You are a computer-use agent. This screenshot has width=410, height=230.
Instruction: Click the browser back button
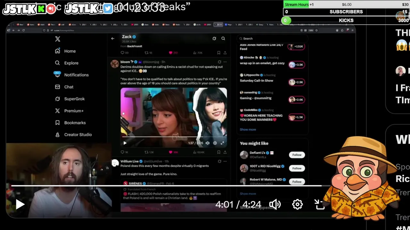pyautogui.click(x=14, y=30)
